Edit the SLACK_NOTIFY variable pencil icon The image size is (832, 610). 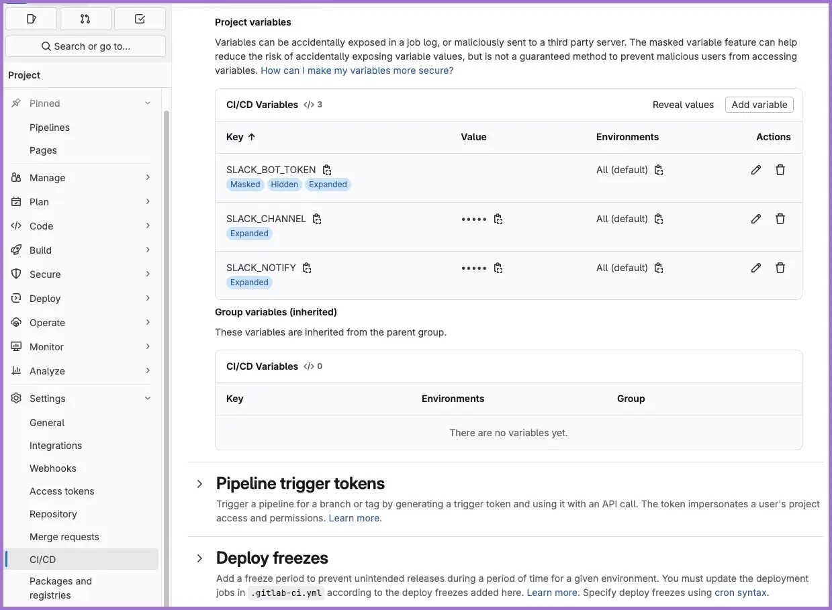(755, 268)
